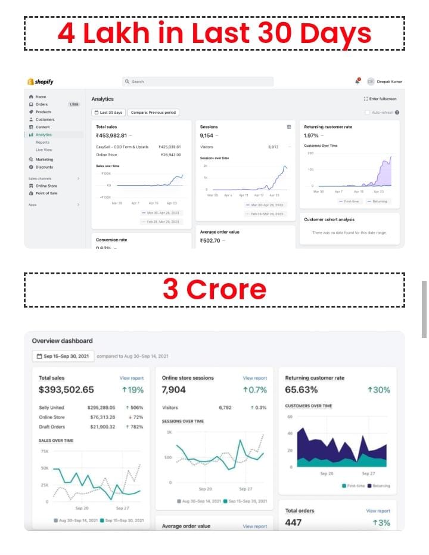Open the Last 30 days date picker

click(108, 112)
